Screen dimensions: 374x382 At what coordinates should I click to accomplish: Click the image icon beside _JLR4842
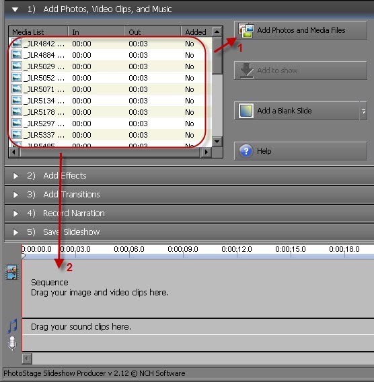point(17,44)
